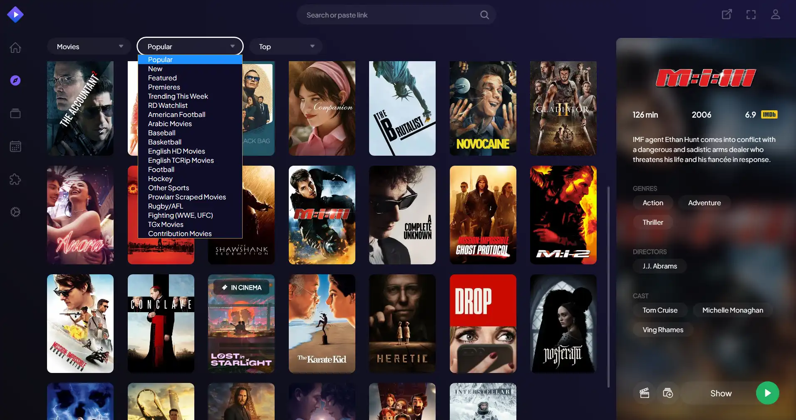This screenshot has height=420, width=796.
Task: Open the Calendar icon in sidebar
Action: (15, 147)
